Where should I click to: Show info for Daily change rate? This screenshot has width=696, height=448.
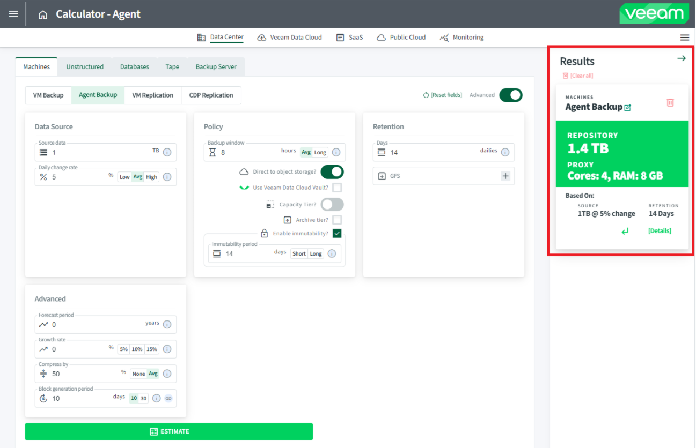click(x=167, y=177)
